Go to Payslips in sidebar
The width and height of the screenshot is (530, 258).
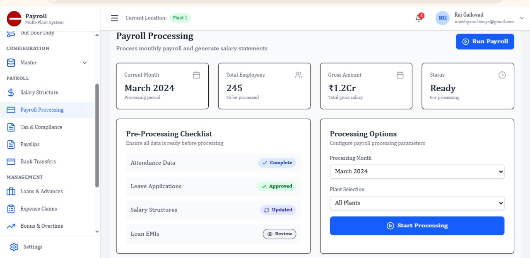click(30, 144)
